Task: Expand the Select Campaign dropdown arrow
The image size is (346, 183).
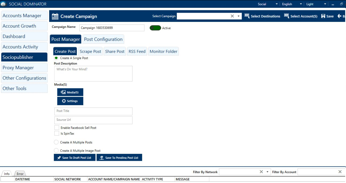Action: 239,16
